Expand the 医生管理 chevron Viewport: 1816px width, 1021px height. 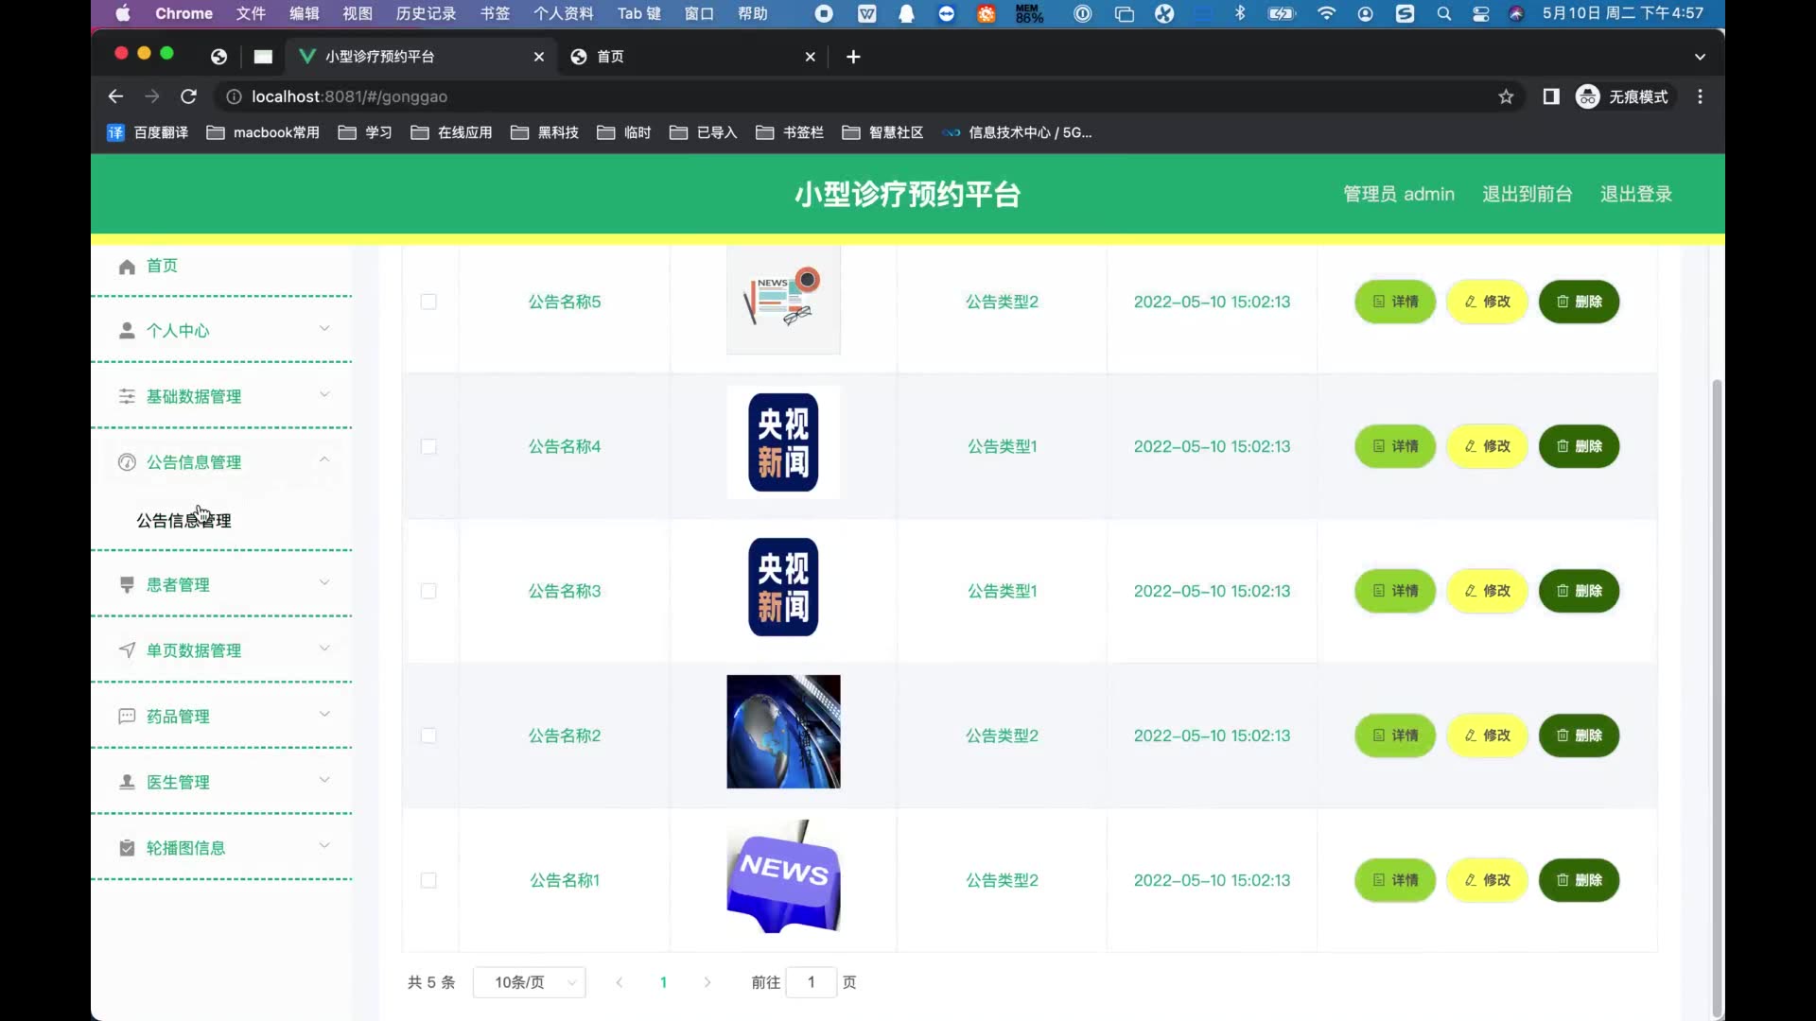coord(324,780)
